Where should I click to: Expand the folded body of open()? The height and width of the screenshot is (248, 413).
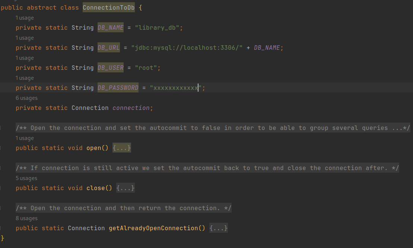point(122,148)
